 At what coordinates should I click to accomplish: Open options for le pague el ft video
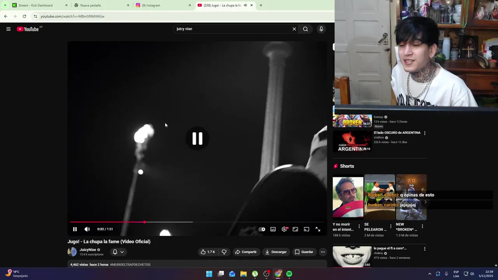tap(424, 248)
